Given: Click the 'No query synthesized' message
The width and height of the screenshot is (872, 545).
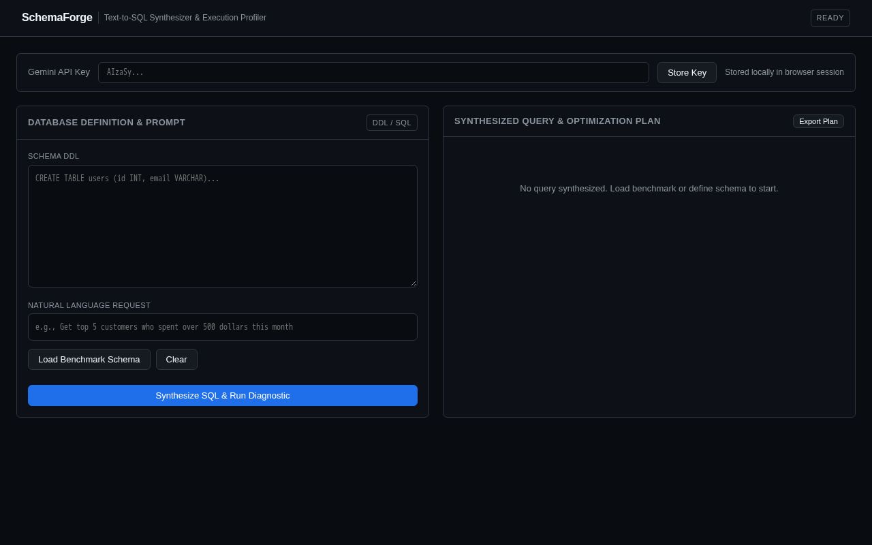Looking at the screenshot, I should [x=649, y=189].
